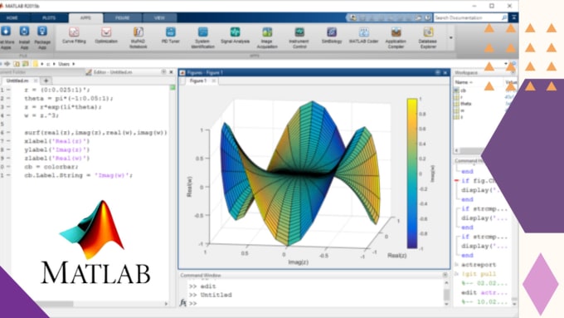Launch the Signal Analysis app
This screenshot has height=318, width=564.
click(235, 36)
